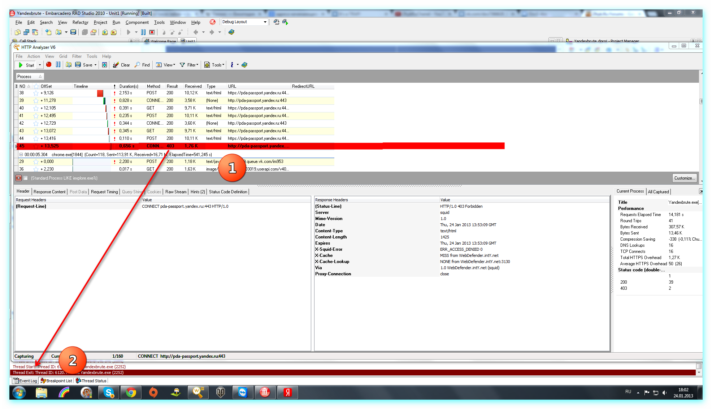This screenshot has width=712, height=409.
Task: Switch to the Response Content tab
Action: [49, 192]
